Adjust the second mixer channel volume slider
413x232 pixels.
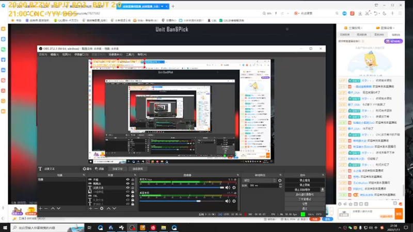pos(182,201)
